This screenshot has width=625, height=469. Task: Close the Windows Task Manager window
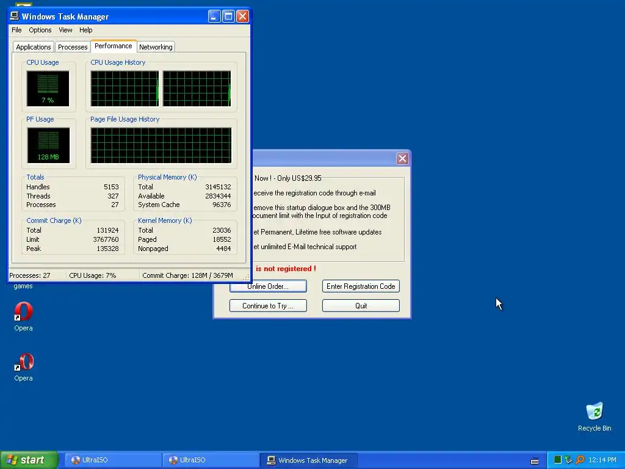pyautogui.click(x=242, y=16)
